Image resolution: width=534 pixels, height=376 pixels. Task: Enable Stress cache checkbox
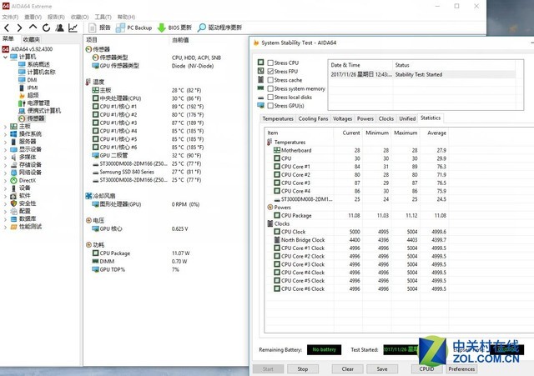pos(270,80)
